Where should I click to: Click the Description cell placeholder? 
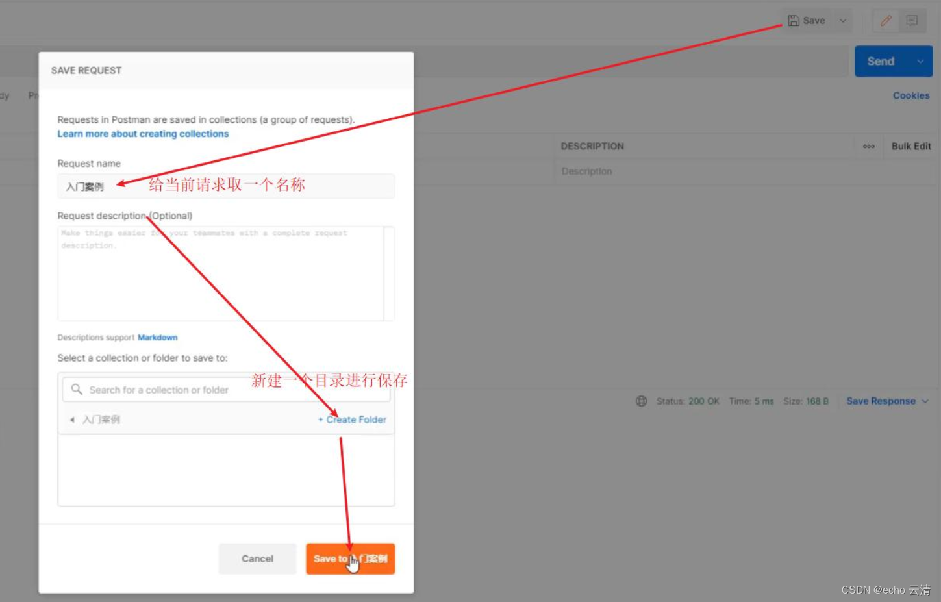[x=586, y=171]
